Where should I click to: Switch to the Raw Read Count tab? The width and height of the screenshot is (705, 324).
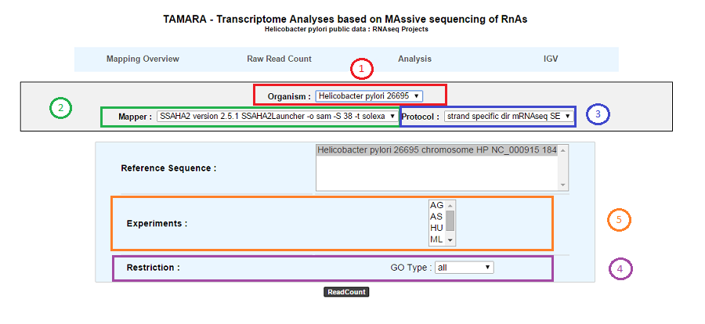tap(279, 59)
